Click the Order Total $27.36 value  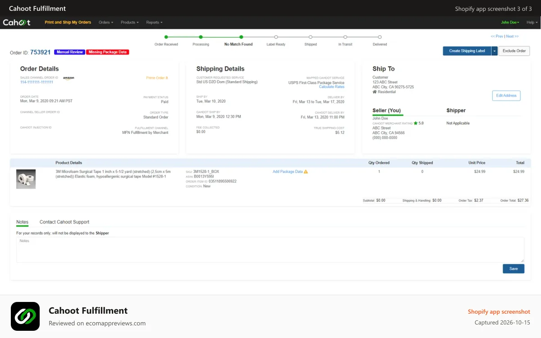point(523,201)
